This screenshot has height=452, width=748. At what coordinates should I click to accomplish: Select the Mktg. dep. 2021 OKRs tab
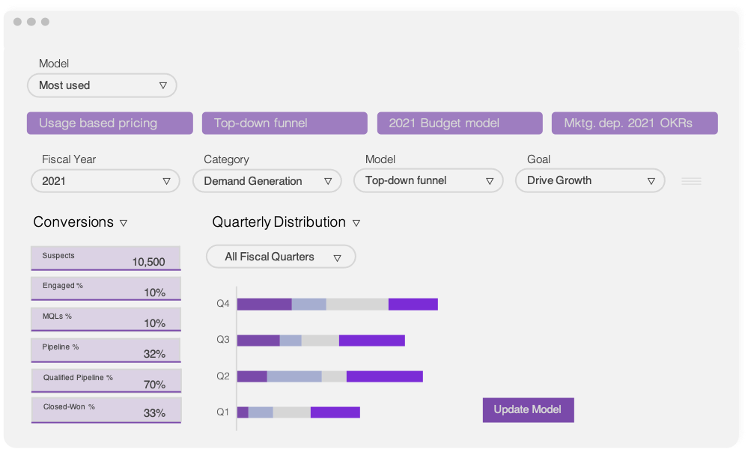(x=635, y=123)
